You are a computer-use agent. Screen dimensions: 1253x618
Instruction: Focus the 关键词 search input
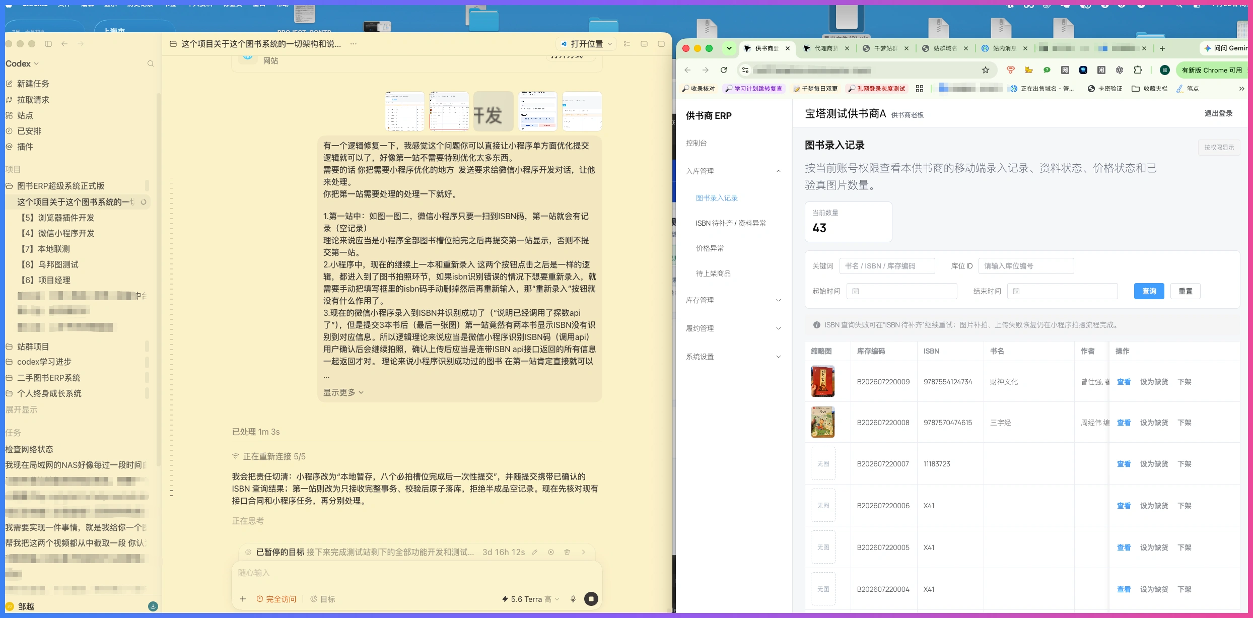[887, 266]
